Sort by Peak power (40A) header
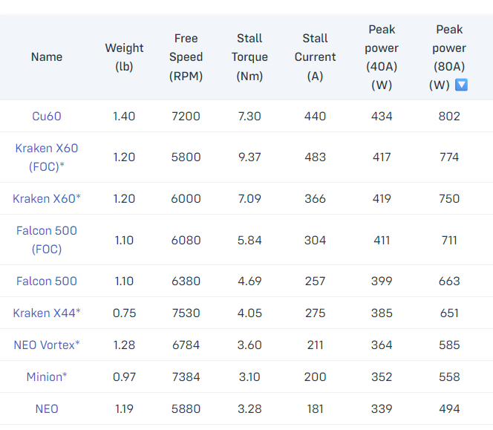This screenshot has width=493, height=430. click(x=382, y=57)
